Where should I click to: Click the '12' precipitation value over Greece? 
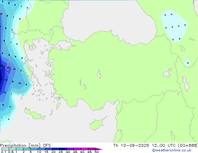coord(14,69)
